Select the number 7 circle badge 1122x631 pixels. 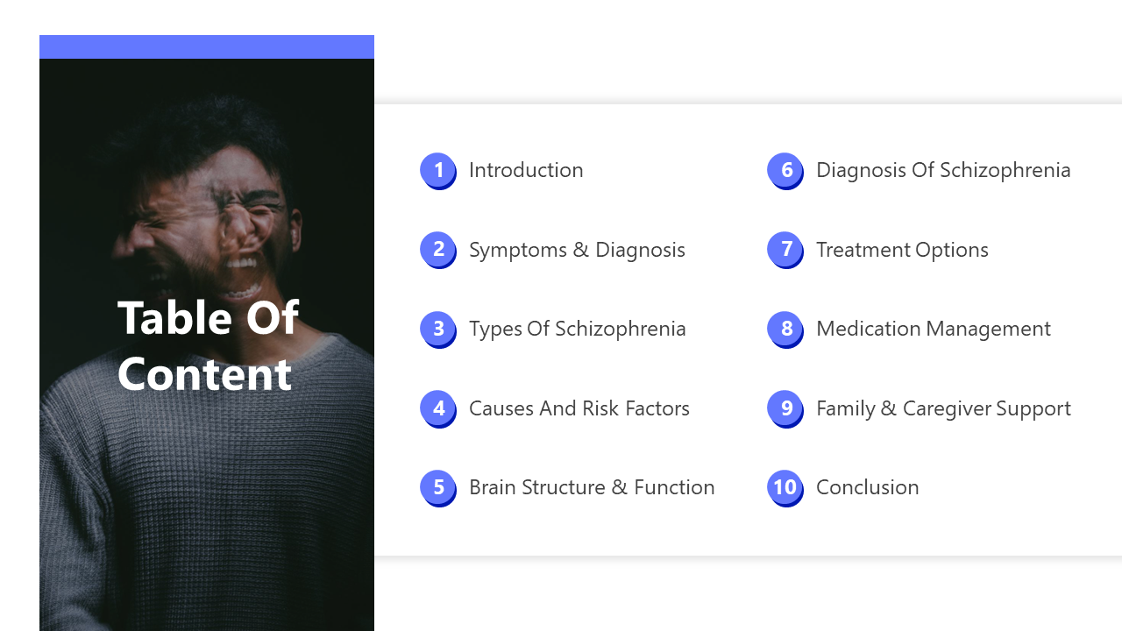[x=785, y=250]
